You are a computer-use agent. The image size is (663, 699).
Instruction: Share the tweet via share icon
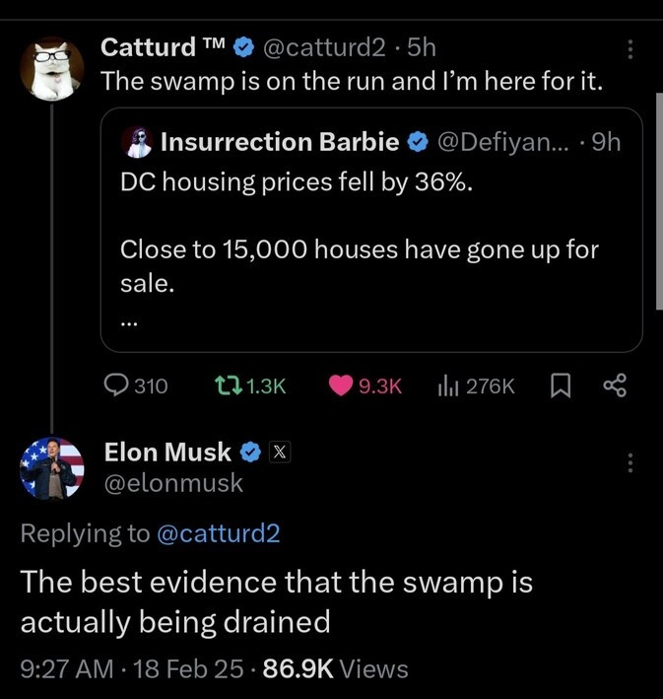point(614,385)
